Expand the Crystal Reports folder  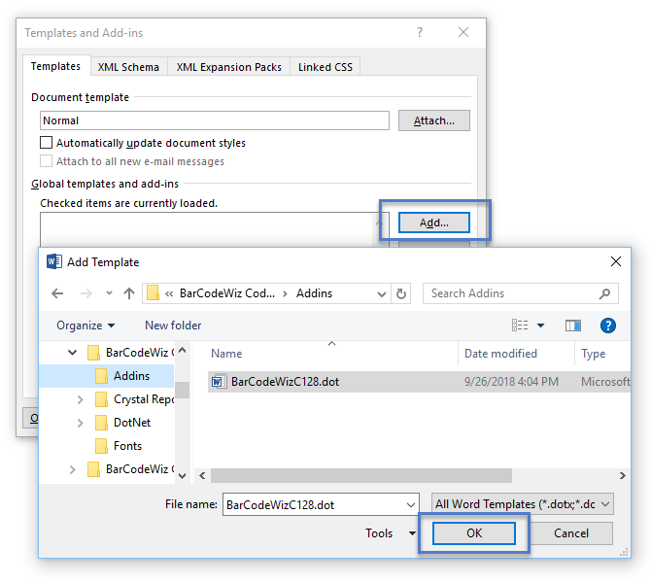pyautogui.click(x=80, y=399)
